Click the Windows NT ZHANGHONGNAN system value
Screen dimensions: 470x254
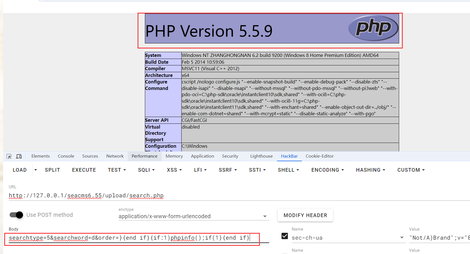[280, 55]
